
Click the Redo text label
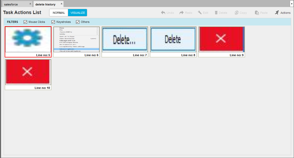coord(189,13)
